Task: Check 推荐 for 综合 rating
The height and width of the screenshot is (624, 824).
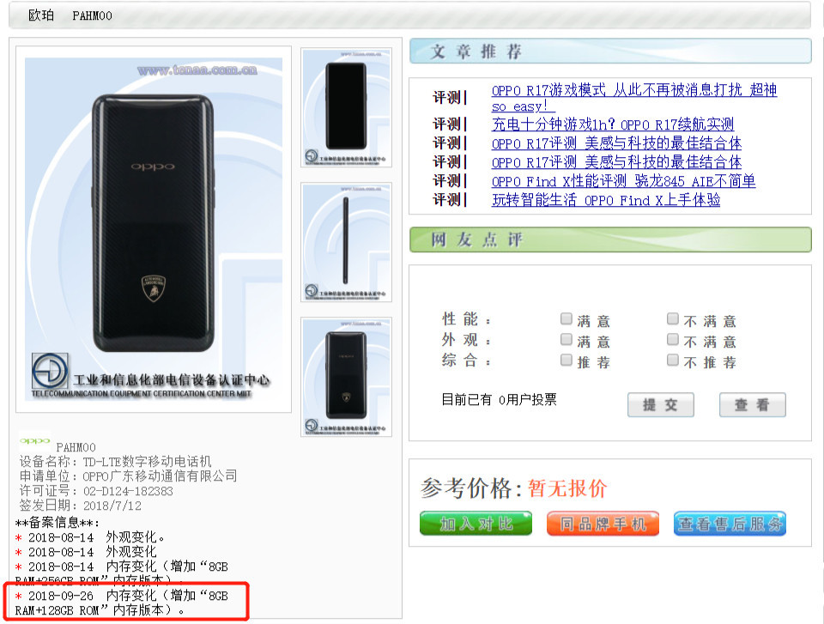Action: point(566,360)
